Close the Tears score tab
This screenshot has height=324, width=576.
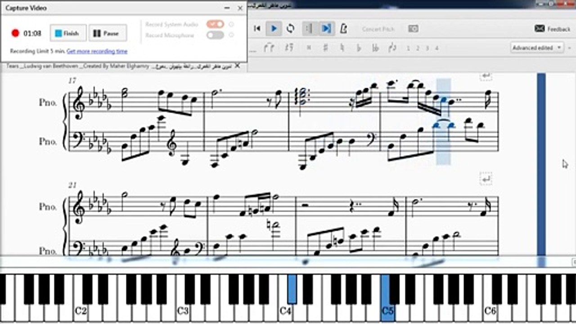click(237, 66)
